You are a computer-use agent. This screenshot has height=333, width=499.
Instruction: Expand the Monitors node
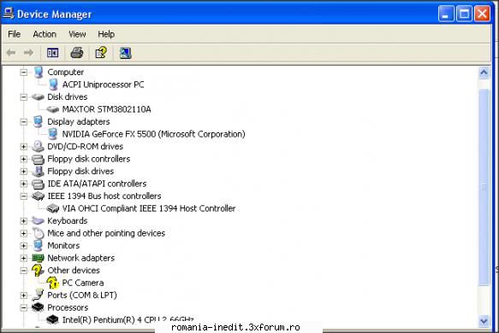pos(24,246)
